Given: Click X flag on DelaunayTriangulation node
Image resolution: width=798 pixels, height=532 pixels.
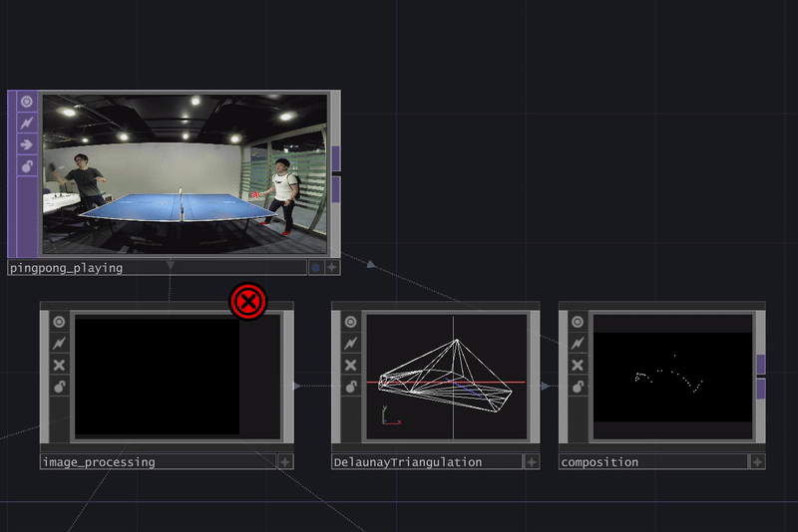Looking at the screenshot, I should (350, 365).
